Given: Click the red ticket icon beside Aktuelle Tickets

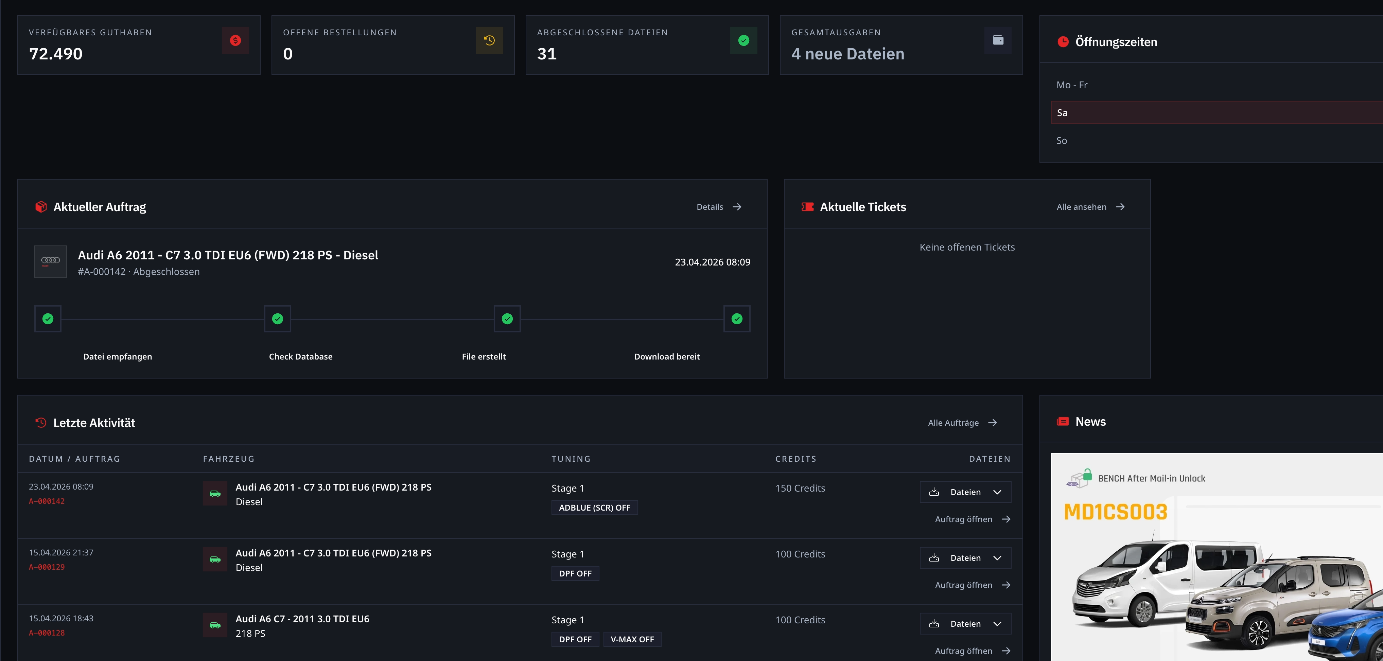Looking at the screenshot, I should [x=807, y=207].
